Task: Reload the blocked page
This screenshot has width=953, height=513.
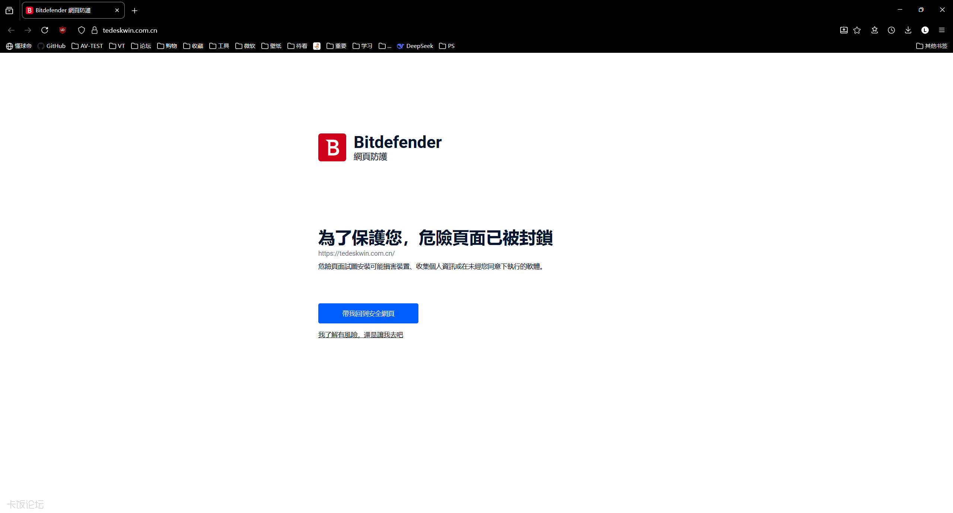Action: pos(45,30)
